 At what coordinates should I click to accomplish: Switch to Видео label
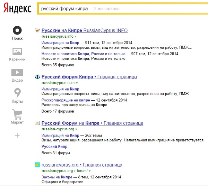coord(17,80)
